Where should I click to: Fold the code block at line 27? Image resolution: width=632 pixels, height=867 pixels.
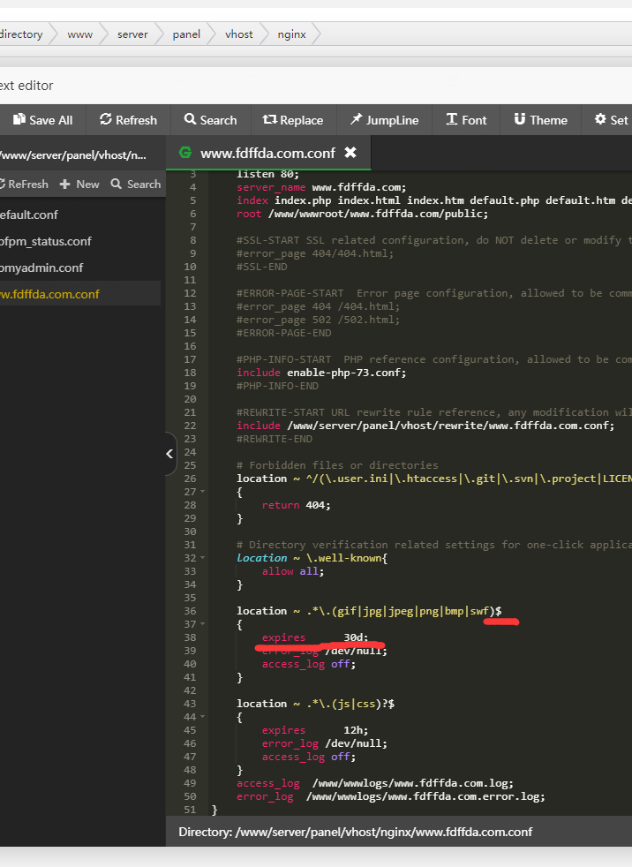click(202, 492)
